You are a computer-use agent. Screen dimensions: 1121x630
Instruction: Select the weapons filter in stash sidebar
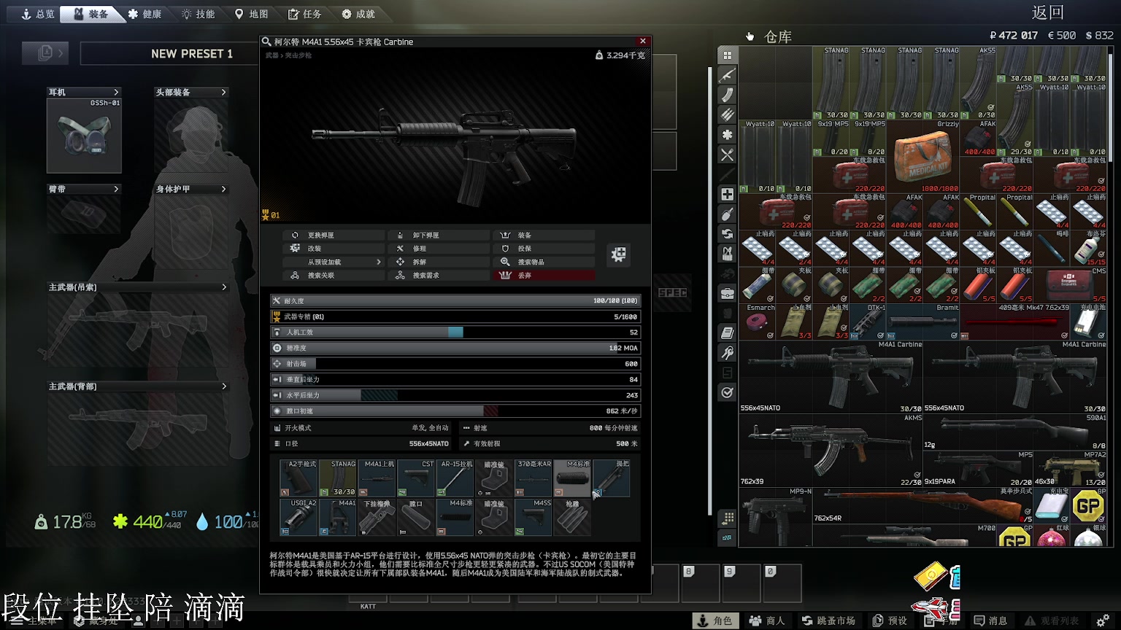[727, 75]
